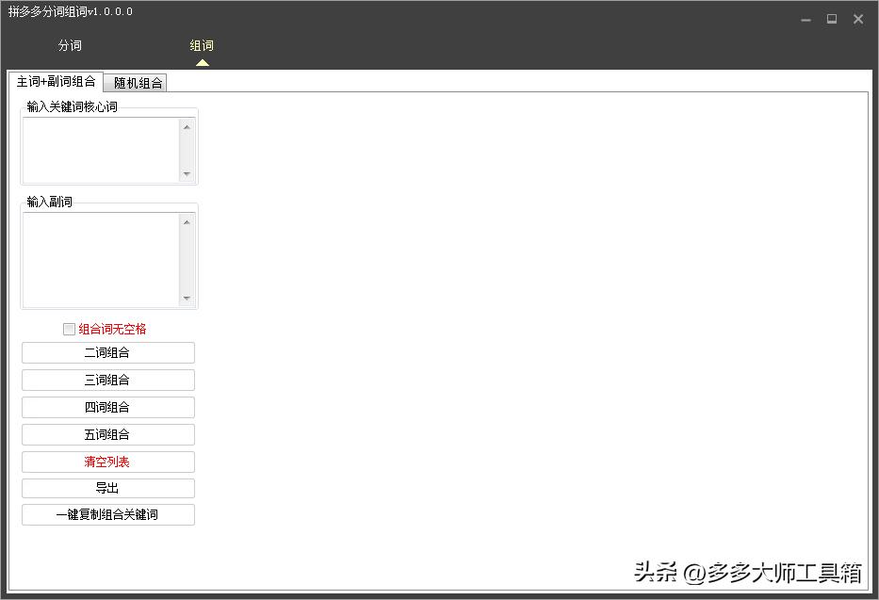Image resolution: width=879 pixels, height=600 pixels.
Task: Open the 随机组合 tab
Action: 137,83
